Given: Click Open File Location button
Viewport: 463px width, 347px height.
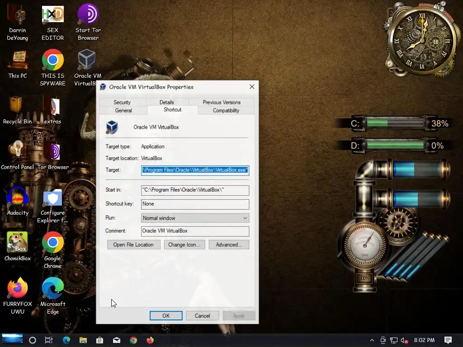Looking at the screenshot, I should pos(133,244).
